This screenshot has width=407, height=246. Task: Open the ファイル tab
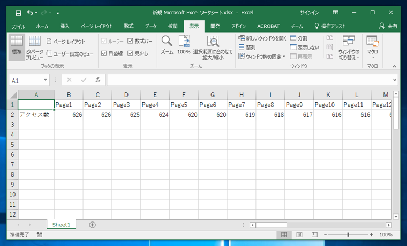(x=18, y=26)
